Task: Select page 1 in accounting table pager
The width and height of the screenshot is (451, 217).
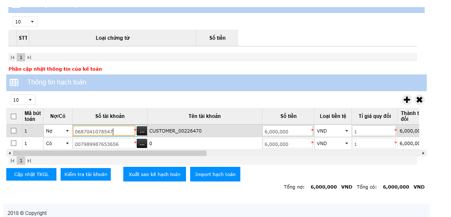Action: (21, 161)
